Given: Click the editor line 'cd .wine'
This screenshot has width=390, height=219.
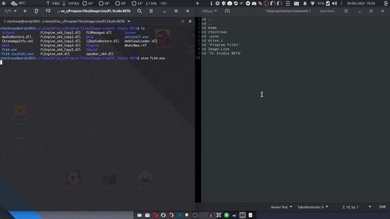Looking at the screenshot, I should tap(210, 36).
